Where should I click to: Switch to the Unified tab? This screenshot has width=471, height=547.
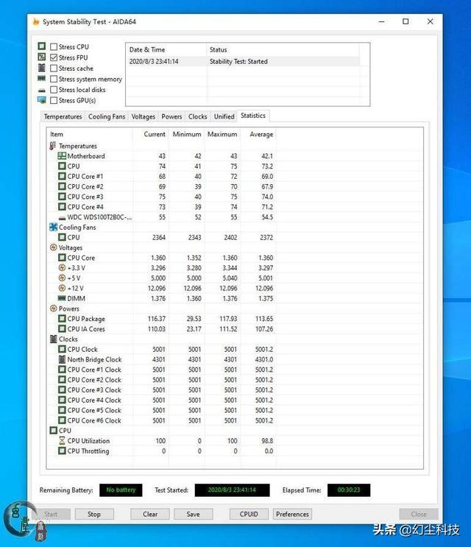tap(224, 116)
